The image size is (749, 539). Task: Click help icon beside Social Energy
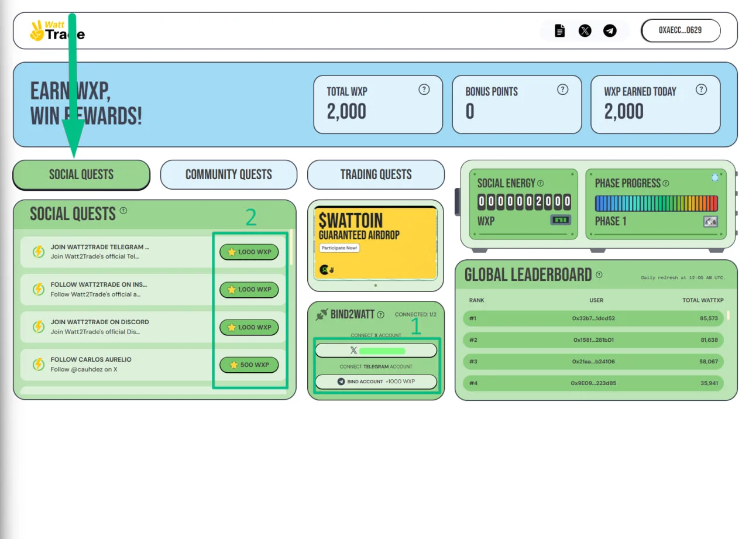point(540,183)
